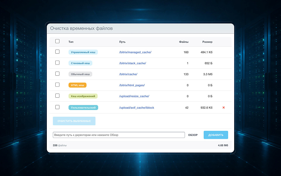Screen dimensions: 281x176
Task: Click the 652 Б size value
Action: [208, 63]
